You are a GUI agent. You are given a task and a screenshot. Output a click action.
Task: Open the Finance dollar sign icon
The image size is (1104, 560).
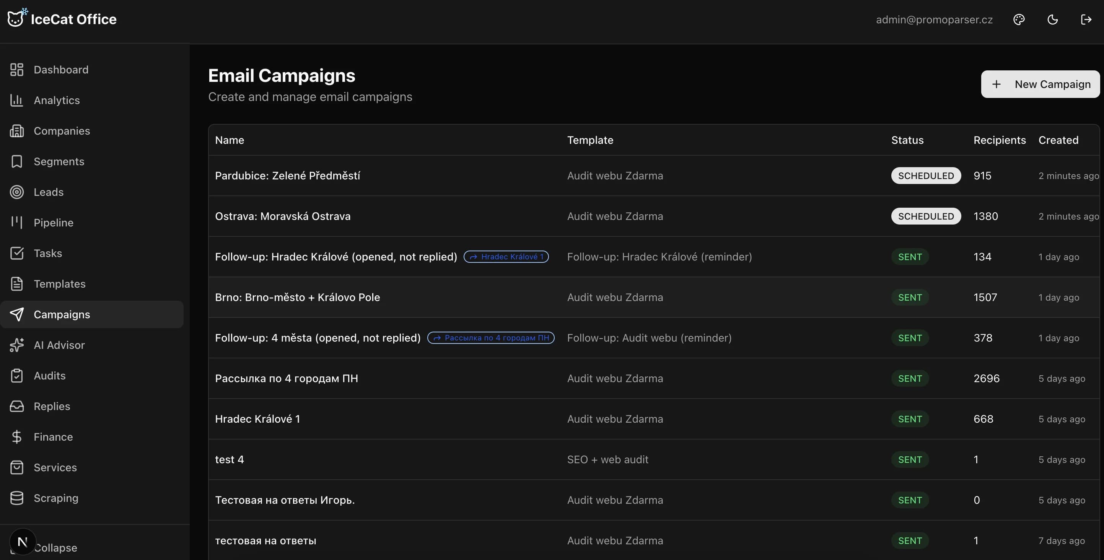click(x=17, y=437)
